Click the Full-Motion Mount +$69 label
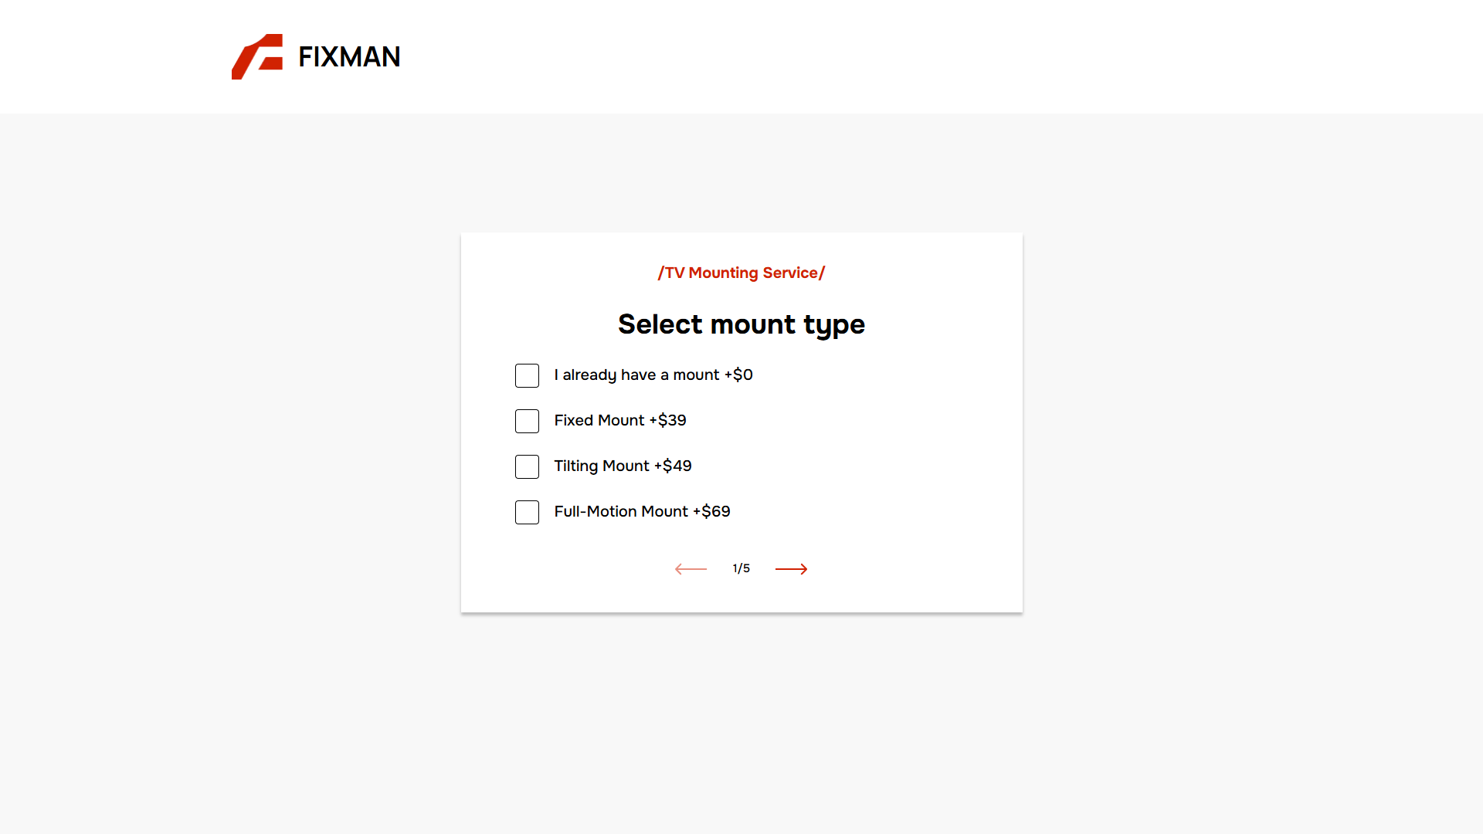Screen dimensions: 1483x834 (x=642, y=511)
